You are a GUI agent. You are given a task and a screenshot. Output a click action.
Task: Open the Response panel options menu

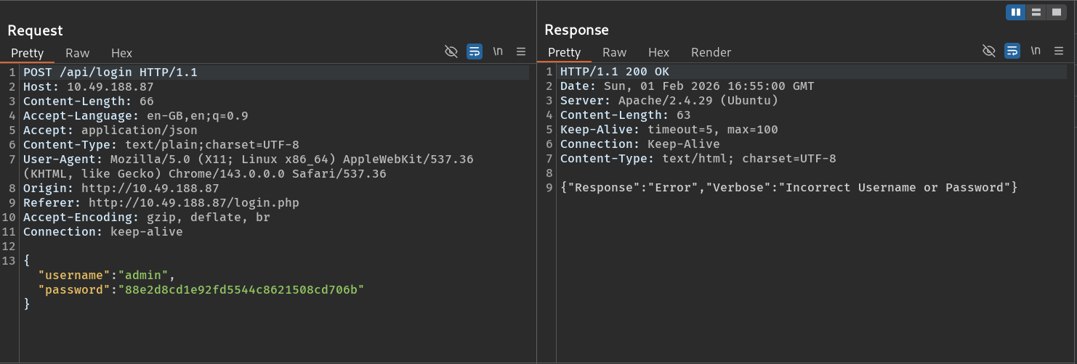pyautogui.click(x=1058, y=51)
